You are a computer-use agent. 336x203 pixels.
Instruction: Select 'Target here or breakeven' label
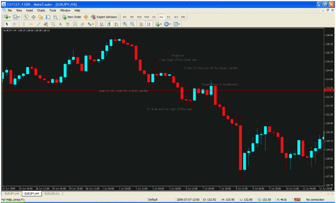219,84
